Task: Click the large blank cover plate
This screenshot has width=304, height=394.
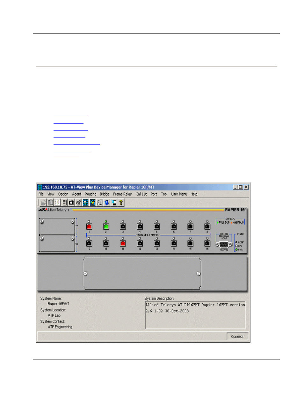Action: [142, 273]
